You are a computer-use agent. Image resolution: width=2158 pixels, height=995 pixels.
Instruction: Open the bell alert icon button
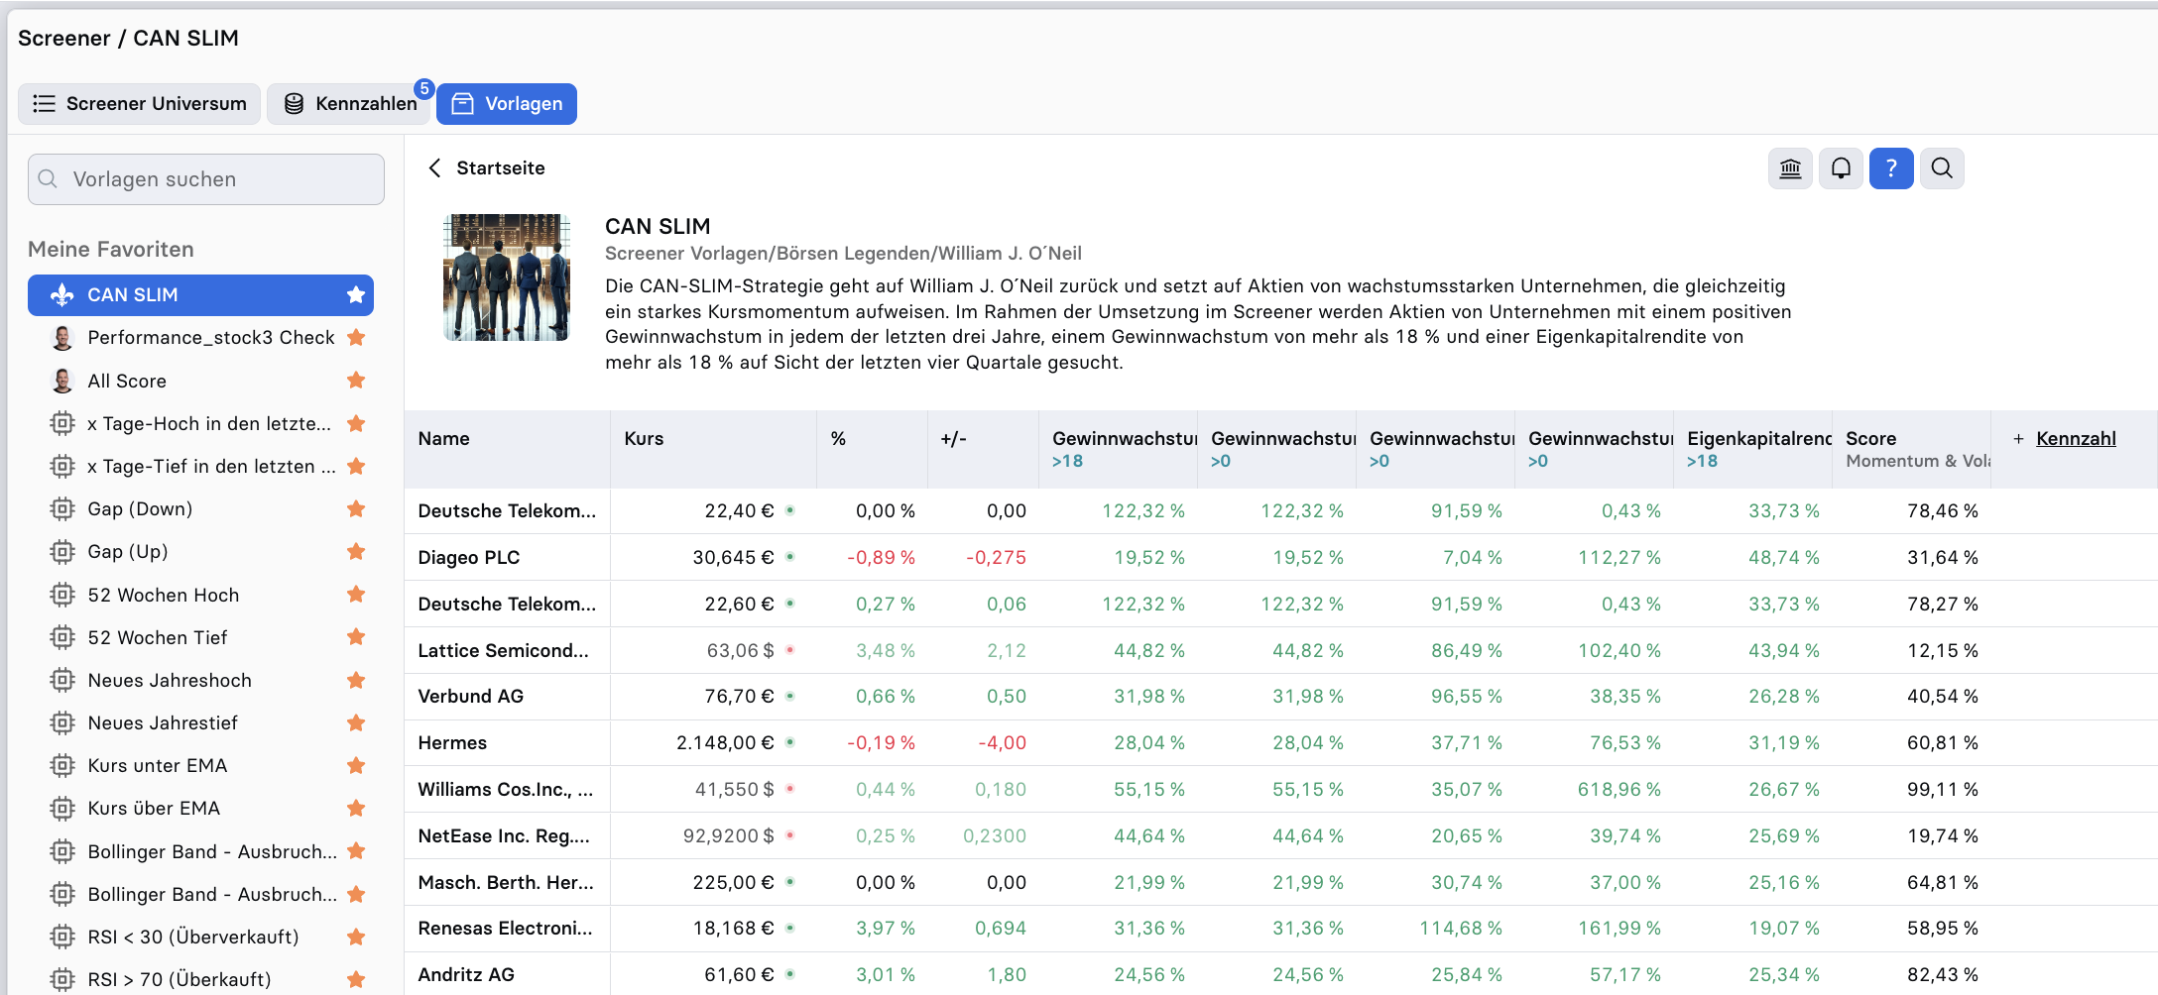click(1841, 168)
